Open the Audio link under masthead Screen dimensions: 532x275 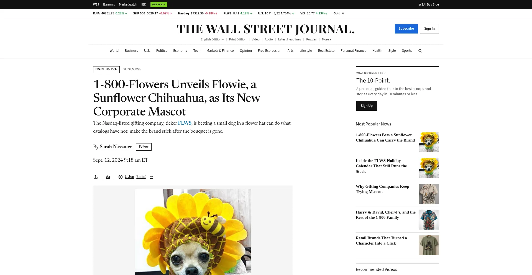[269, 39]
